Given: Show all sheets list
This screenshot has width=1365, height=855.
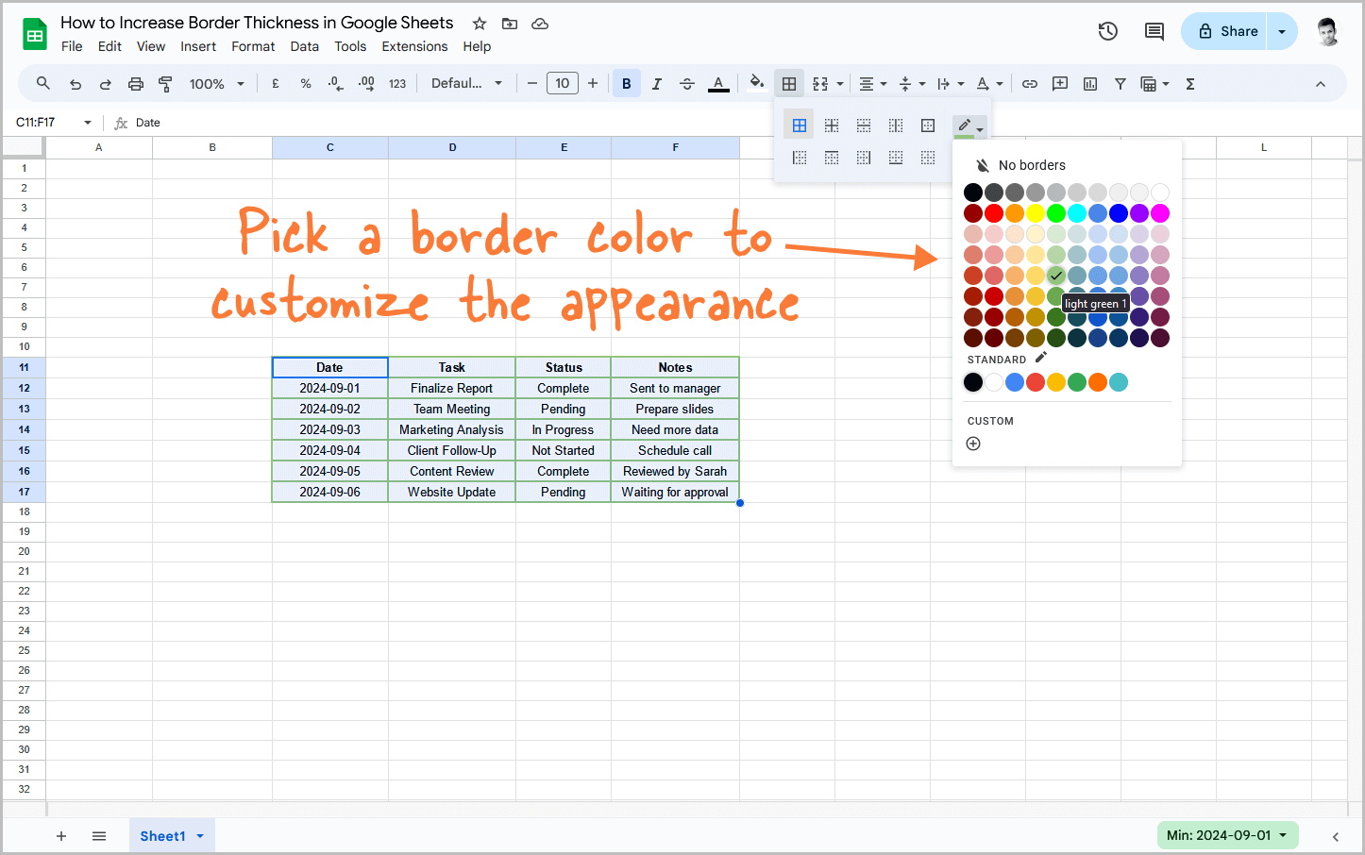Looking at the screenshot, I should tap(99, 836).
